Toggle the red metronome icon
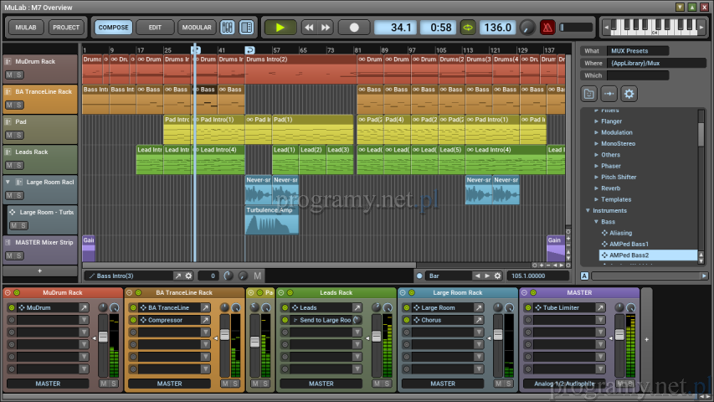Screen dimensions: 714x402 click(x=547, y=28)
